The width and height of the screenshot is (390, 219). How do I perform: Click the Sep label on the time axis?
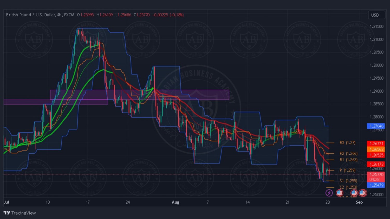point(359,202)
